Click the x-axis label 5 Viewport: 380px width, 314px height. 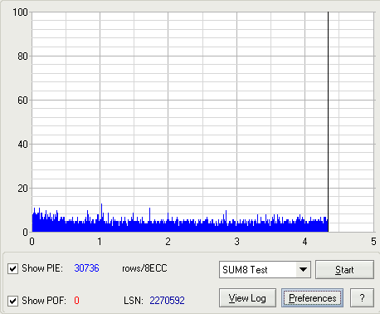coord(373,242)
